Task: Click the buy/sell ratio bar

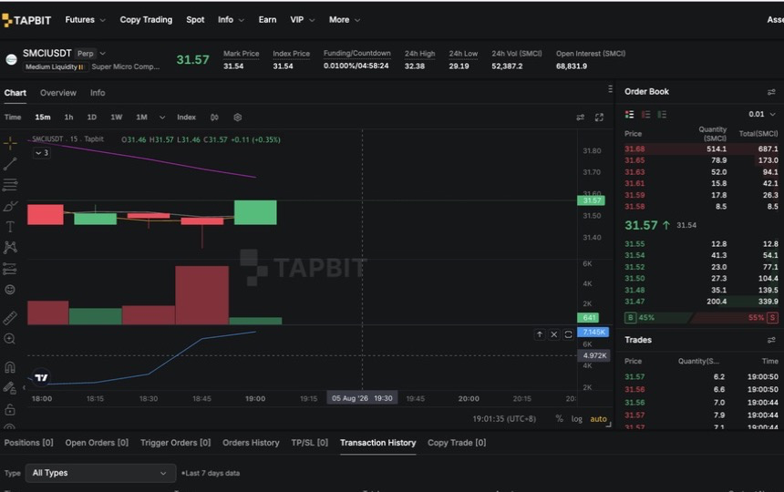Action: 701,318
